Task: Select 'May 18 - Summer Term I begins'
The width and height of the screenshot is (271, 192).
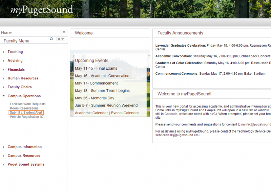Action: tap(102, 91)
